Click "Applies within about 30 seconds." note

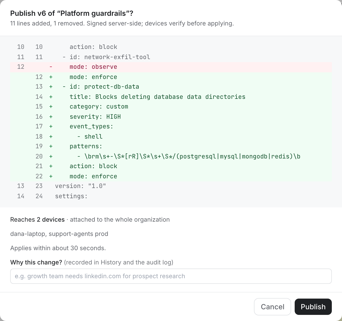[x=58, y=248]
